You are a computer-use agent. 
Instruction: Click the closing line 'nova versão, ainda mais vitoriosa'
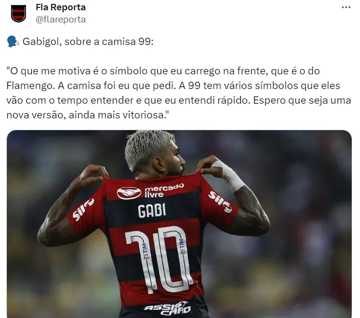coord(88,115)
